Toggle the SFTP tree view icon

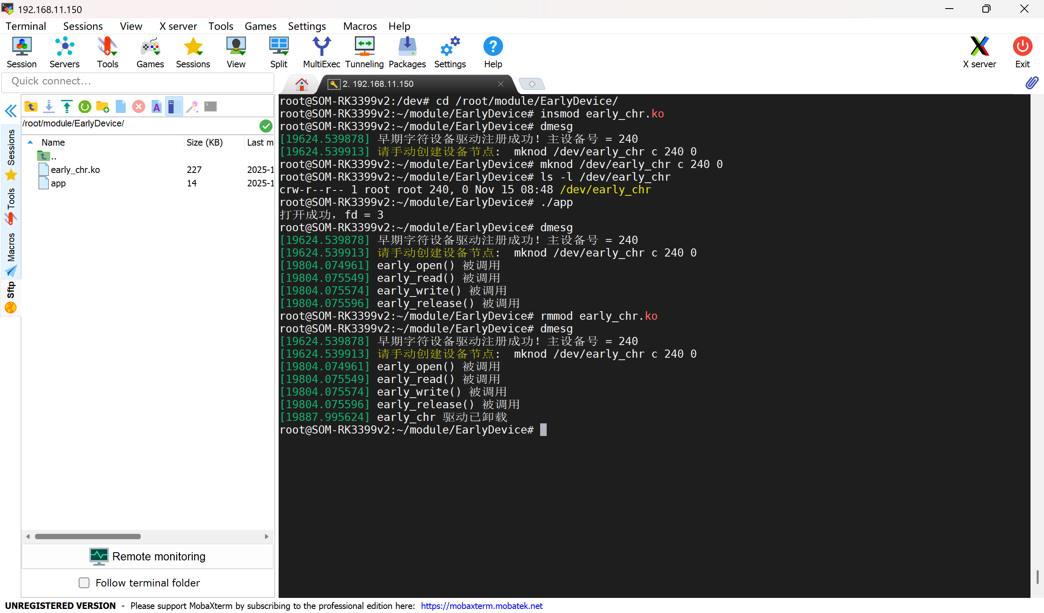[x=174, y=107]
